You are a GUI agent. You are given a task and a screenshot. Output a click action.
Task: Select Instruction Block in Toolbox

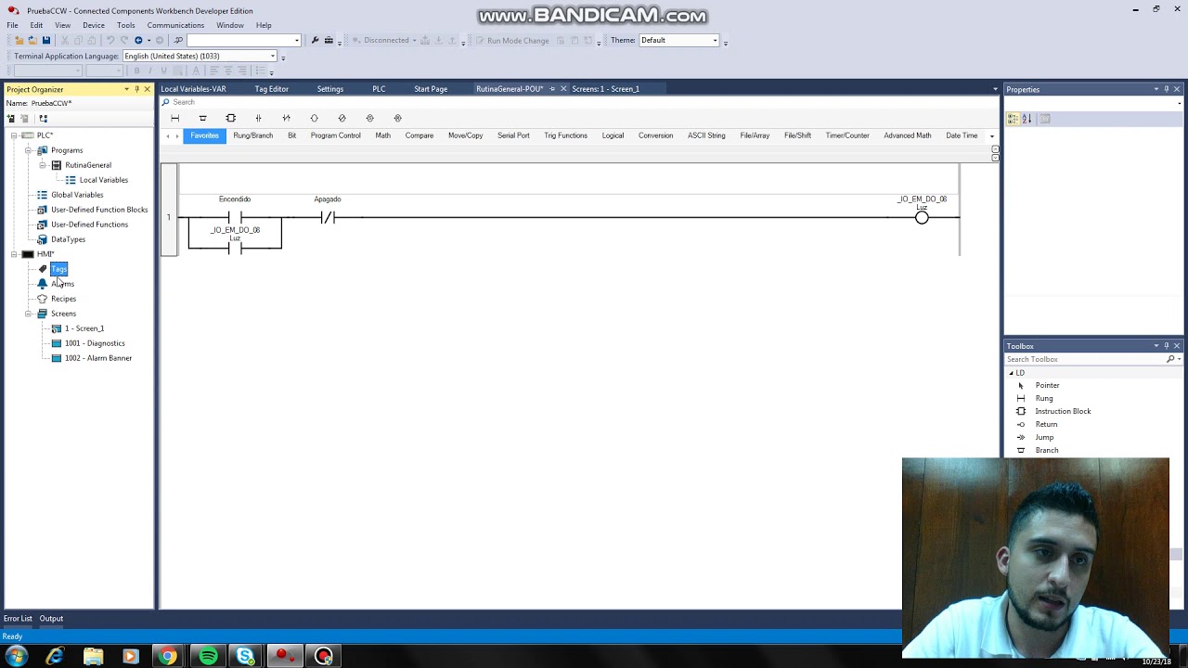(1063, 411)
